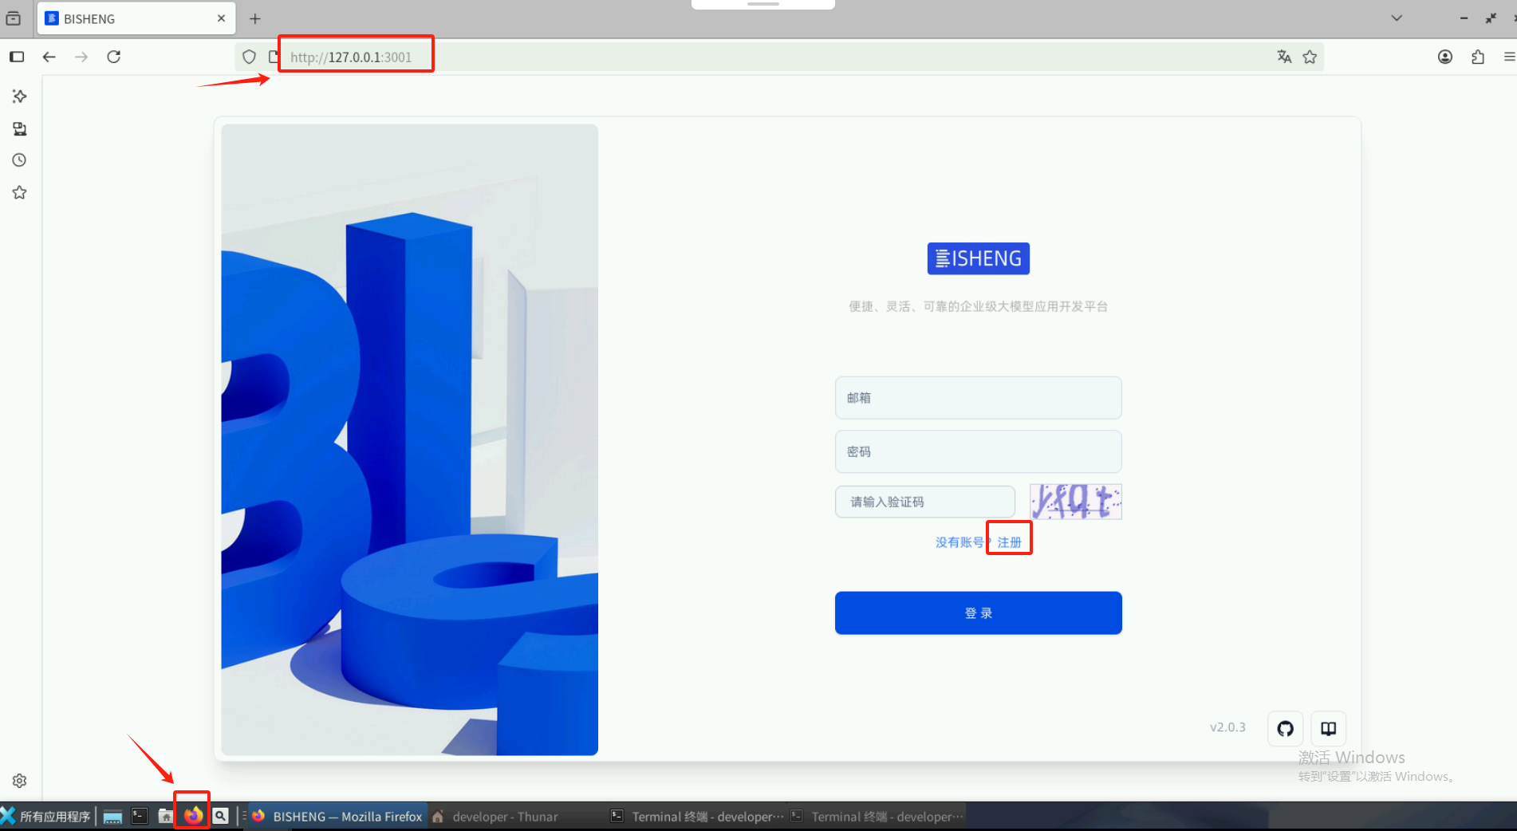Close the BISHENG tab
Viewport: 1517px width, 831px height.
222,18
